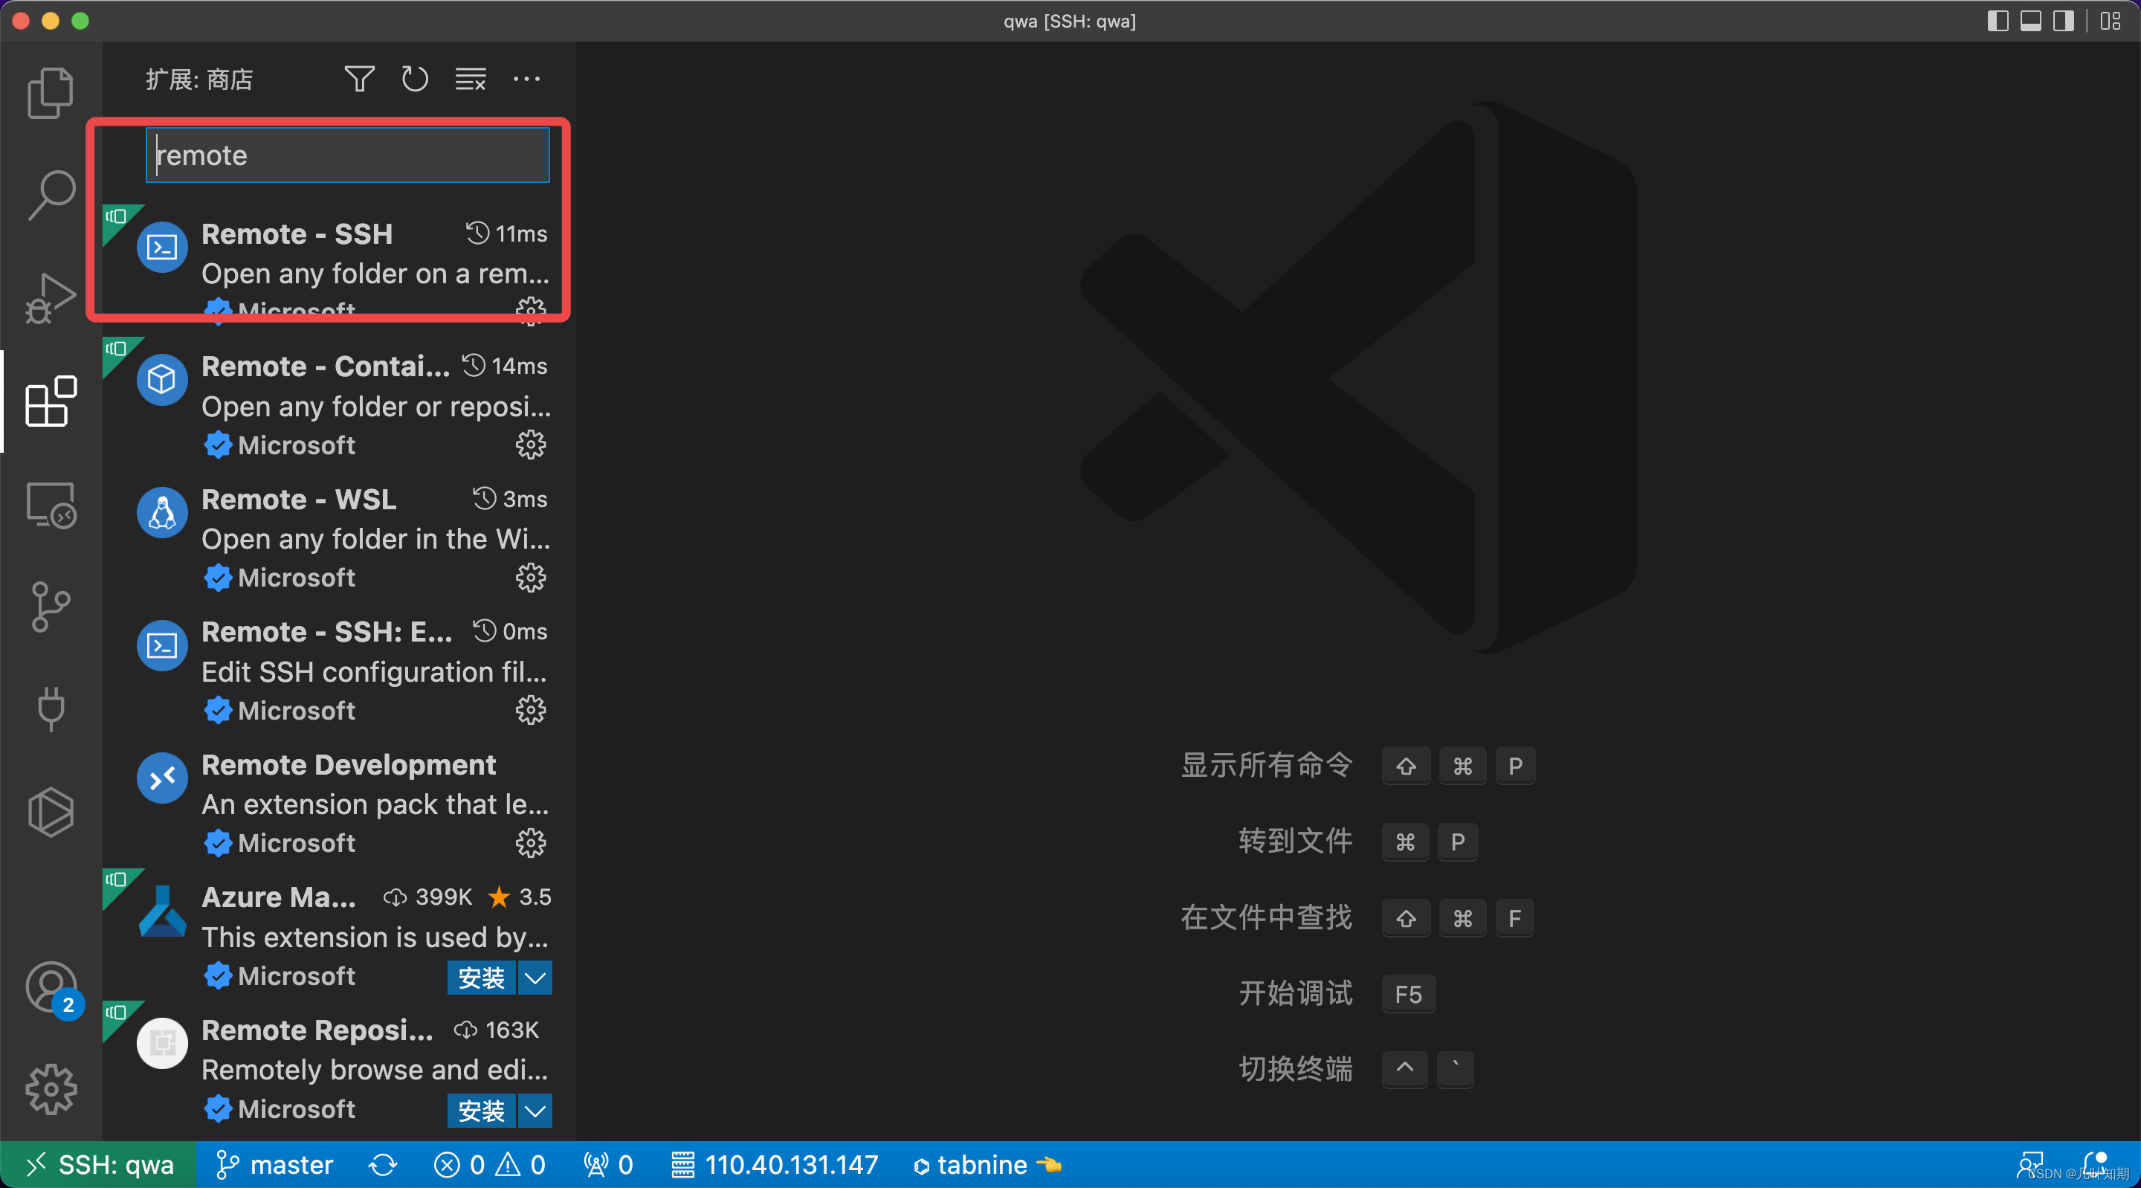
Task: Open the Explorer view in activity bar
Action: [x=51, y=92]
